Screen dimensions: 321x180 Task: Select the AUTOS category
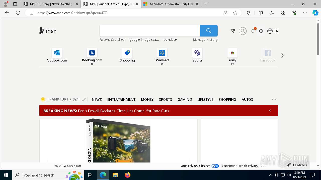pos(247,99)
